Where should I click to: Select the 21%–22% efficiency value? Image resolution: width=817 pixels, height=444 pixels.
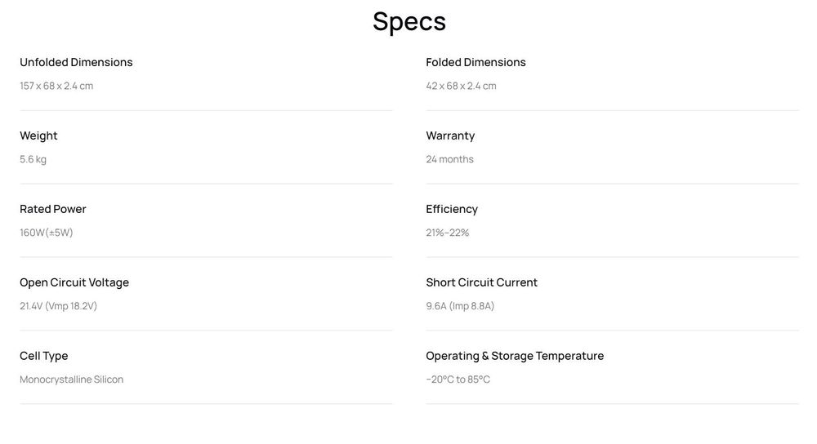click(x=448, y=233)
